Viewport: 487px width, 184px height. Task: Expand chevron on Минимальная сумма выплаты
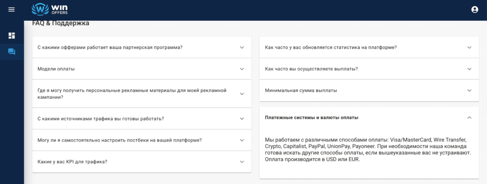(x=469, y=91)
